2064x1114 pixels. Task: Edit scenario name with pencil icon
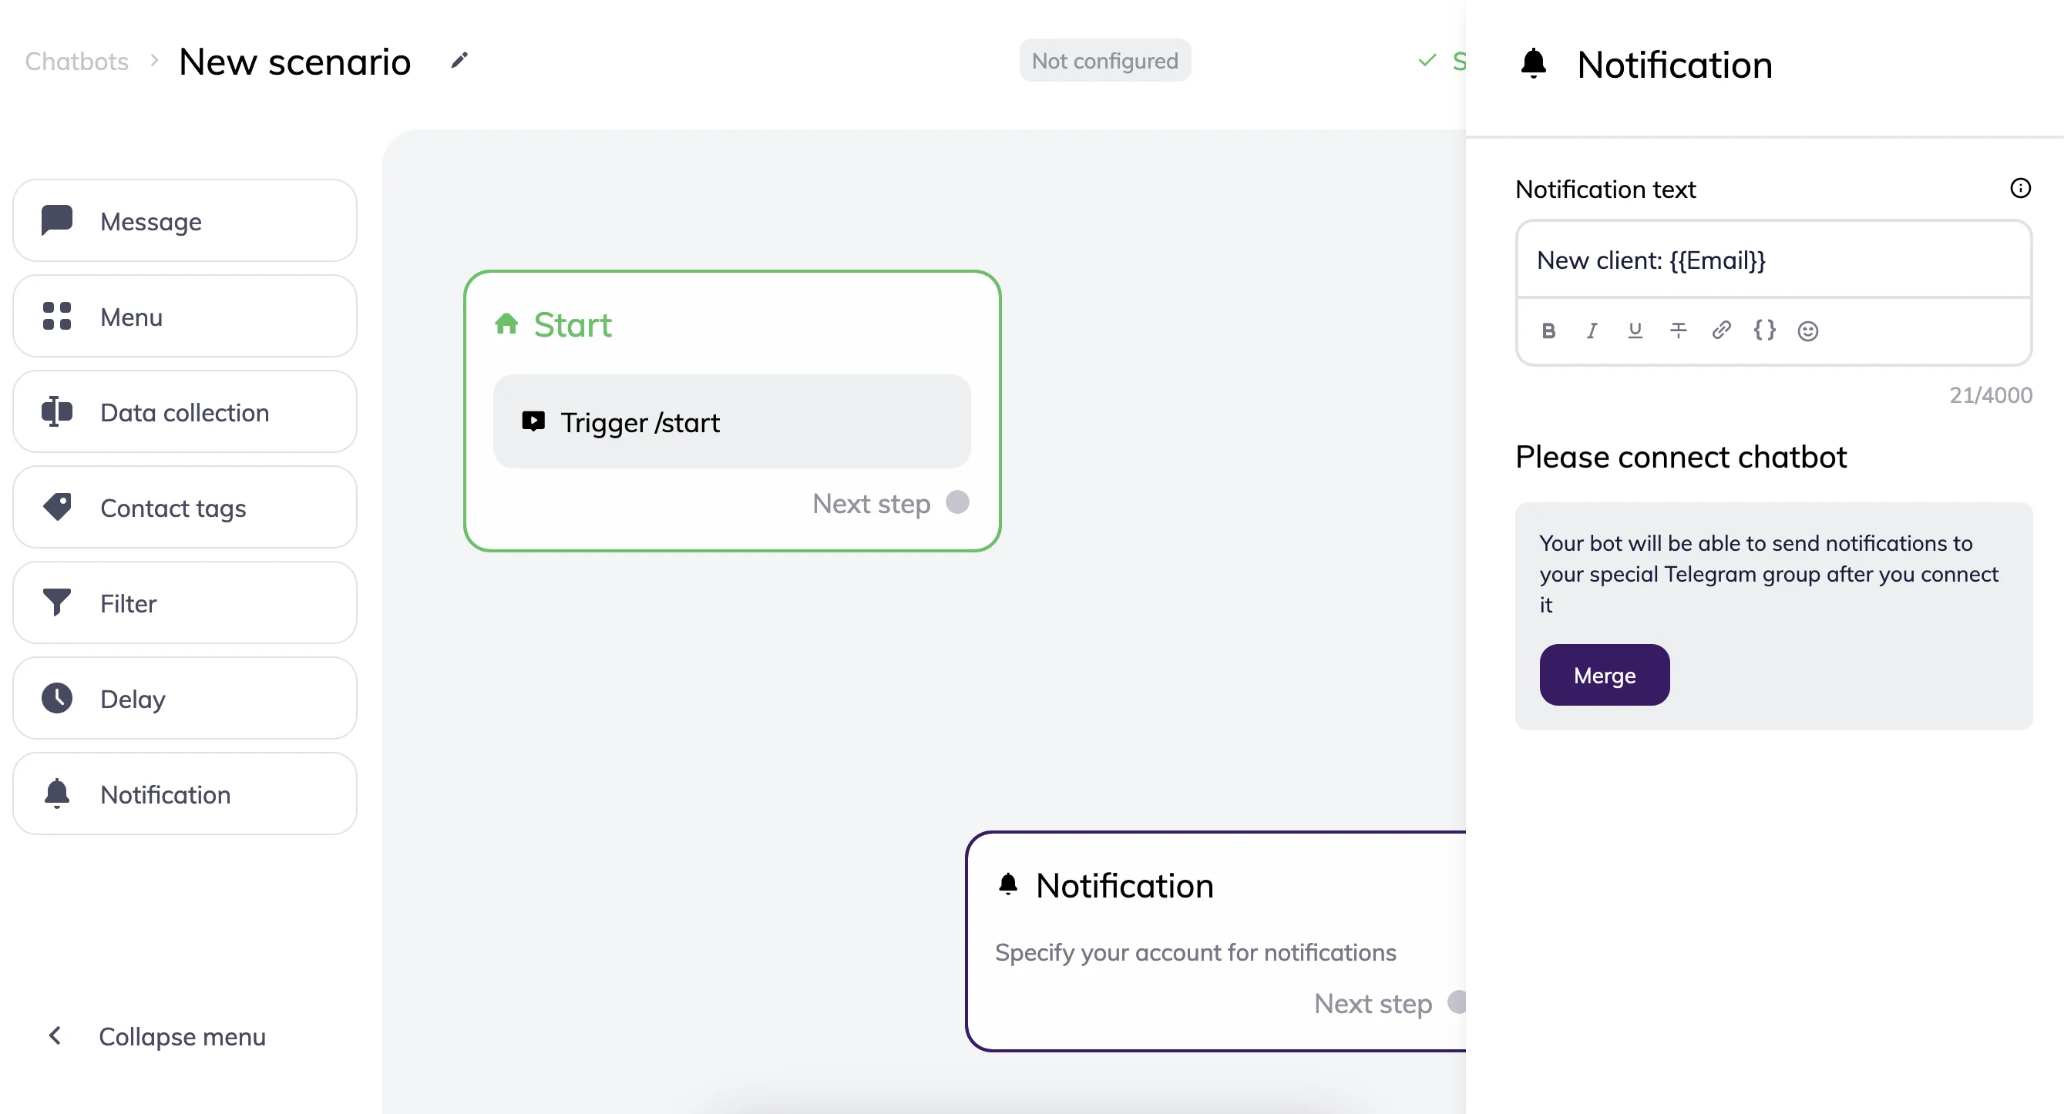(459, 60)
